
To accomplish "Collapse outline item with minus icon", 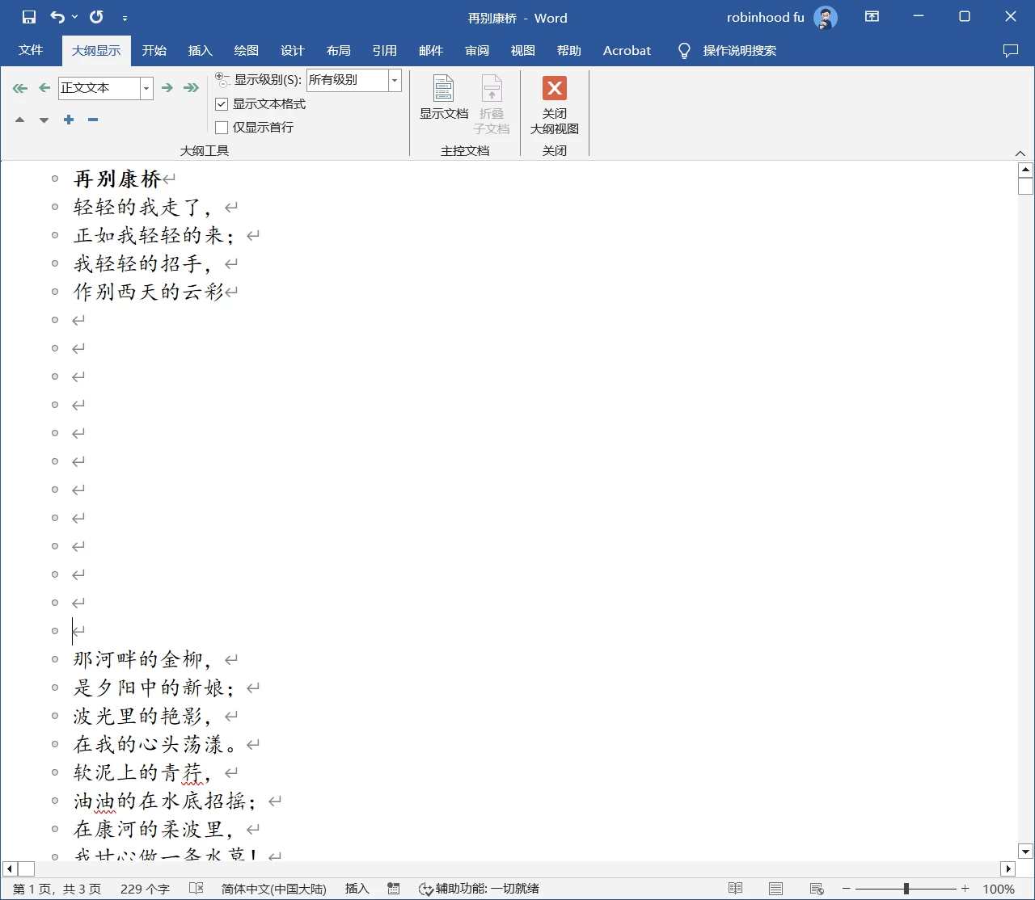I will coord(93,120).
